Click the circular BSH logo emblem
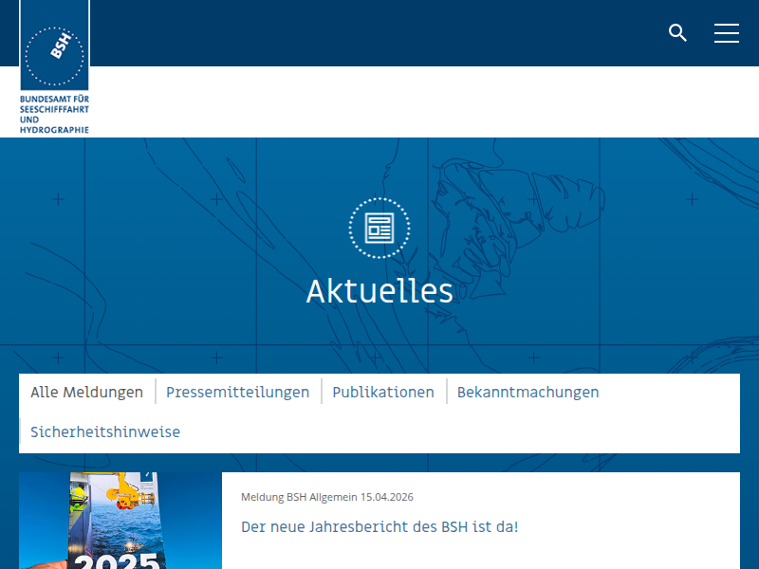This screenshot has height=569, width=759. (54, 56)
